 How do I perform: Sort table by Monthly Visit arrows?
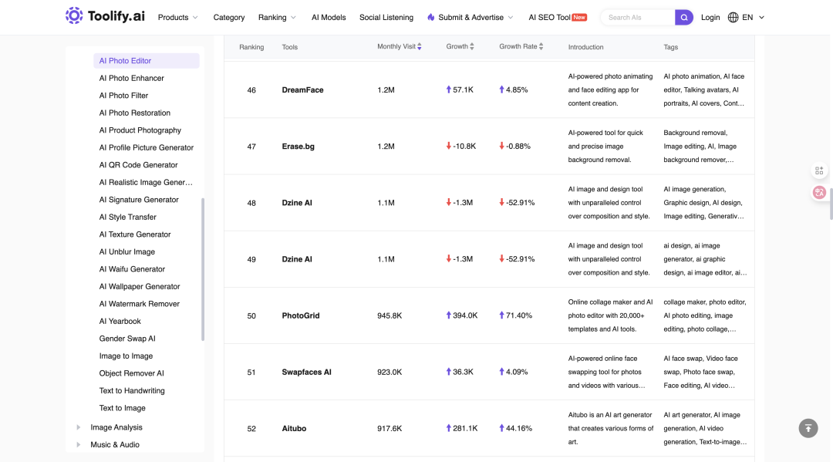419,47
